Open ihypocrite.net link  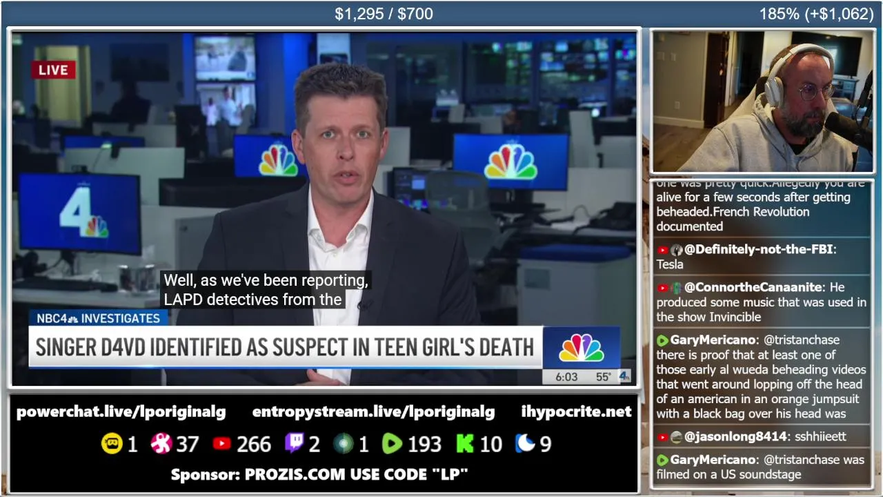click(576, 412)
